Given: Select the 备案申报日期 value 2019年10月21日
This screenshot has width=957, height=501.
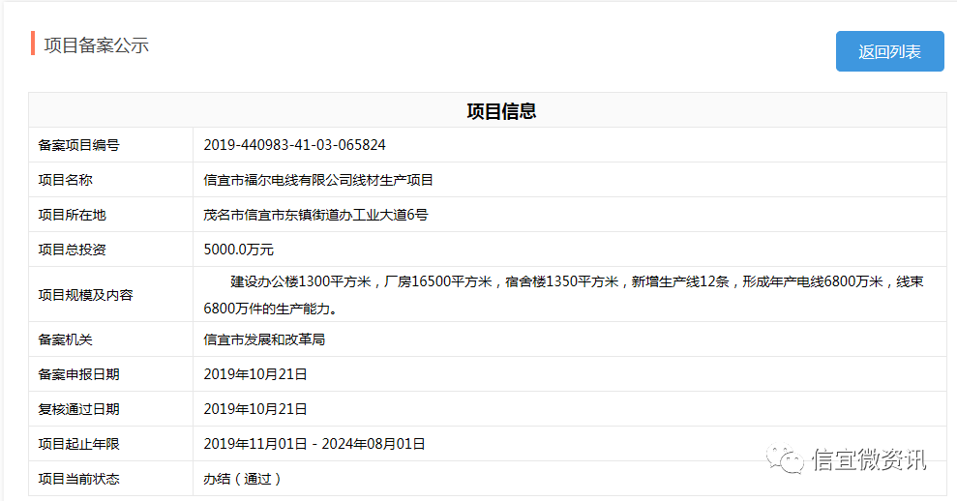Looking at the screenshot, I should [x=255, y=374].
